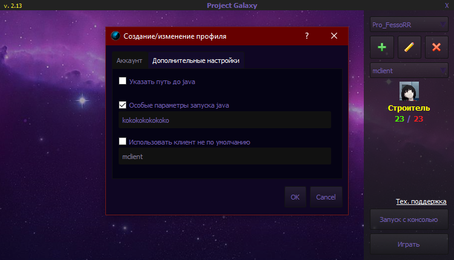Click the question mark help button
Screen dimensions: 454x260
tap(307, 36)
